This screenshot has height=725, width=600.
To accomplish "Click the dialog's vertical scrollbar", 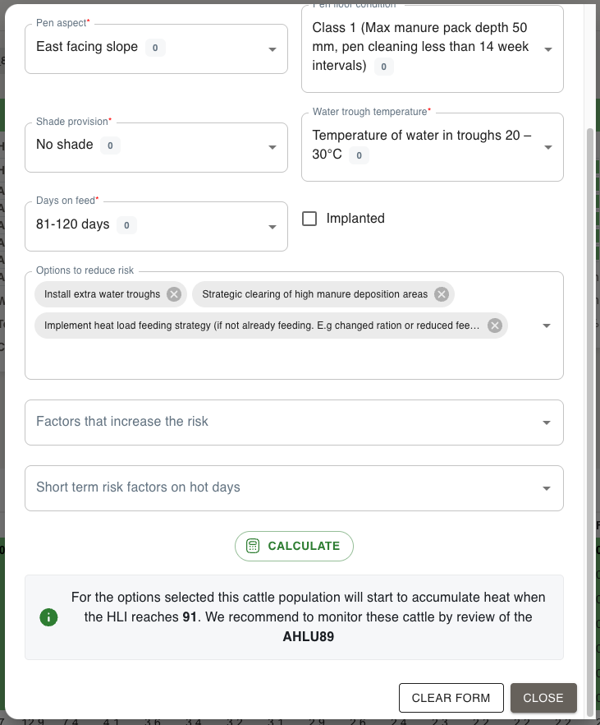I will pos(589,329).
